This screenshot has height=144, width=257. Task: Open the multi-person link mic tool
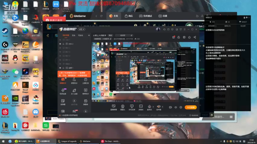[74, 92]
